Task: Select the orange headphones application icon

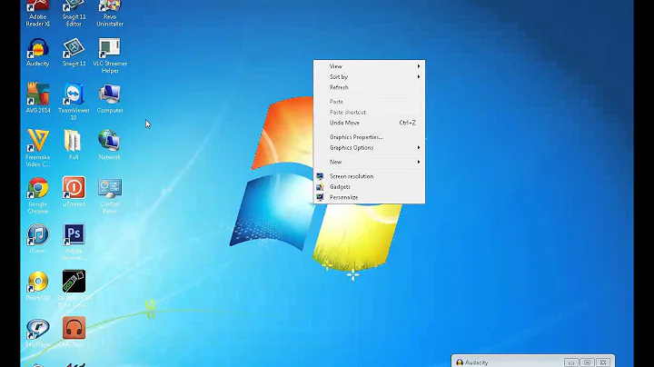Action: [x=74, y=328]
